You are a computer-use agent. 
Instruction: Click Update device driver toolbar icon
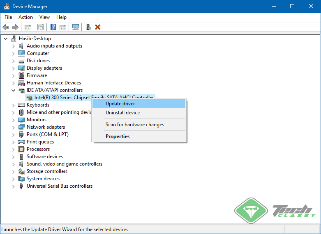(88, 27)
